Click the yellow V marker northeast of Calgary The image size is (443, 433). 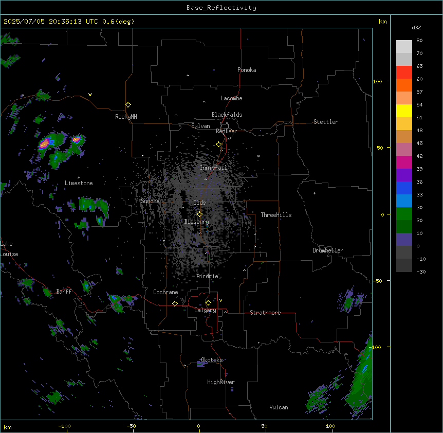click(x=220, y=300)
